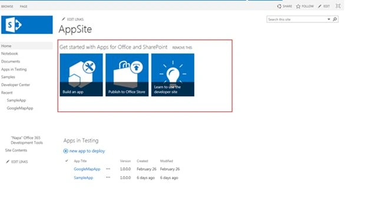Screen dimensions: 367x223
Task: Click Recent in left navigation
Action: coord(7,93)
